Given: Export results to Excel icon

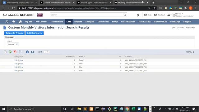Looking at the screenshot, I should [10, 52].
